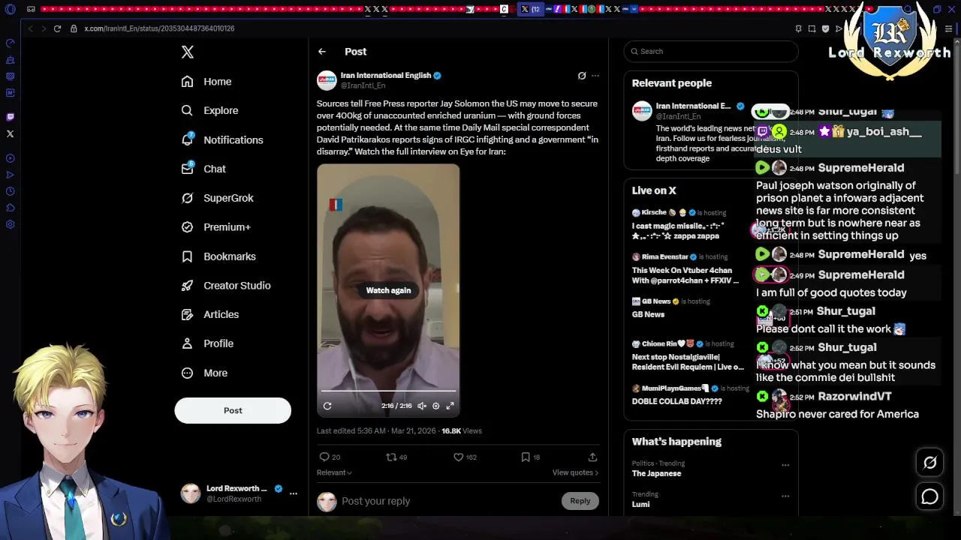Screen dimensions: 961x540
Task: Go back in browser toolbar
Action: 30,28
